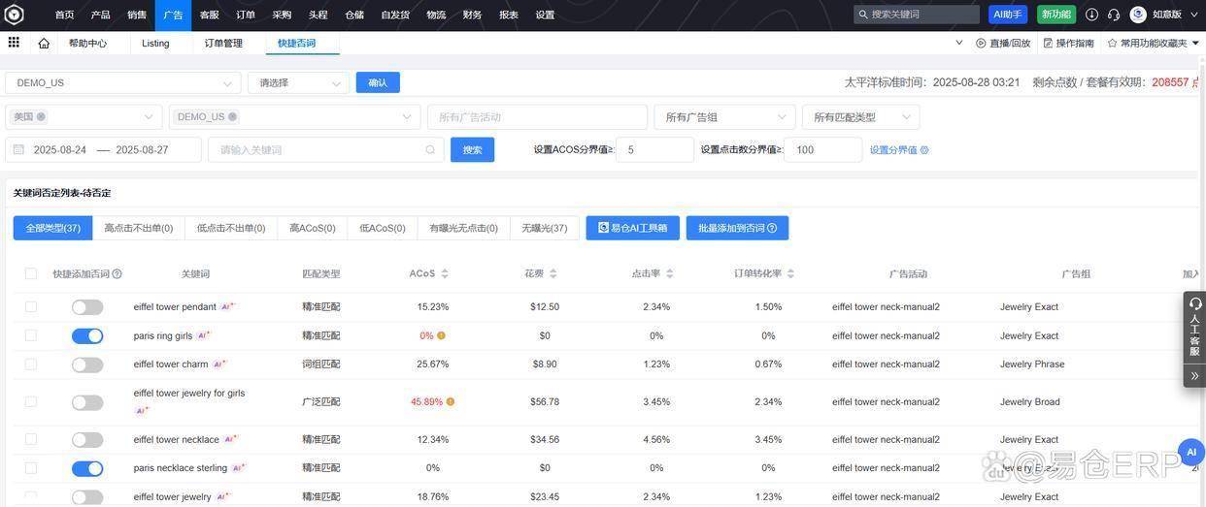
Task: Click the calendar icon in date range
Action: (18, 150)
